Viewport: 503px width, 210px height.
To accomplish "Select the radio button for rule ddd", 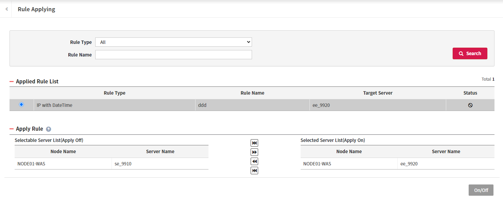I will point(21,104).
